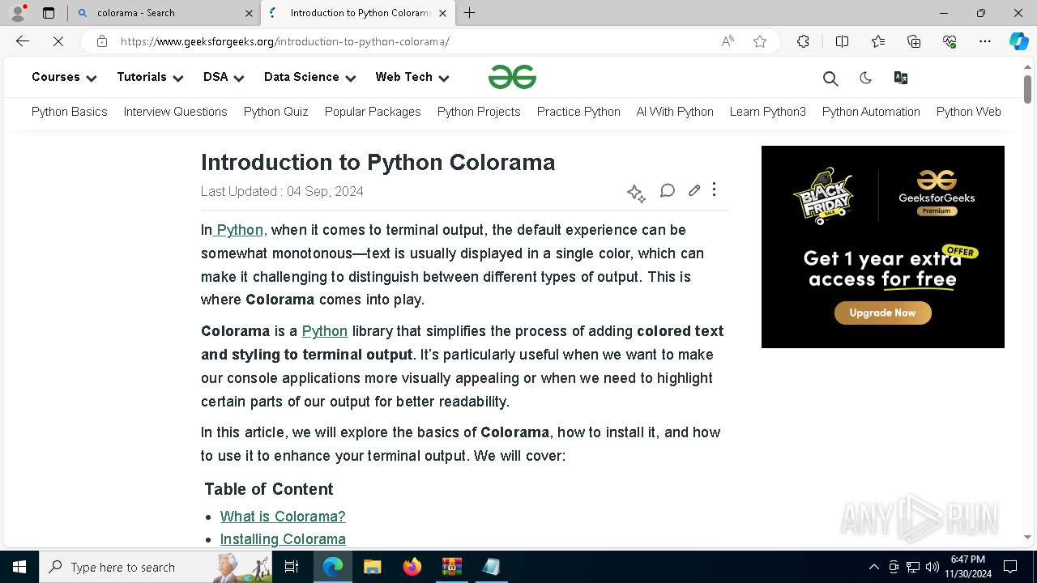Open the volume control in system tray
This screenshot has width=1037, height=583.
932,567
